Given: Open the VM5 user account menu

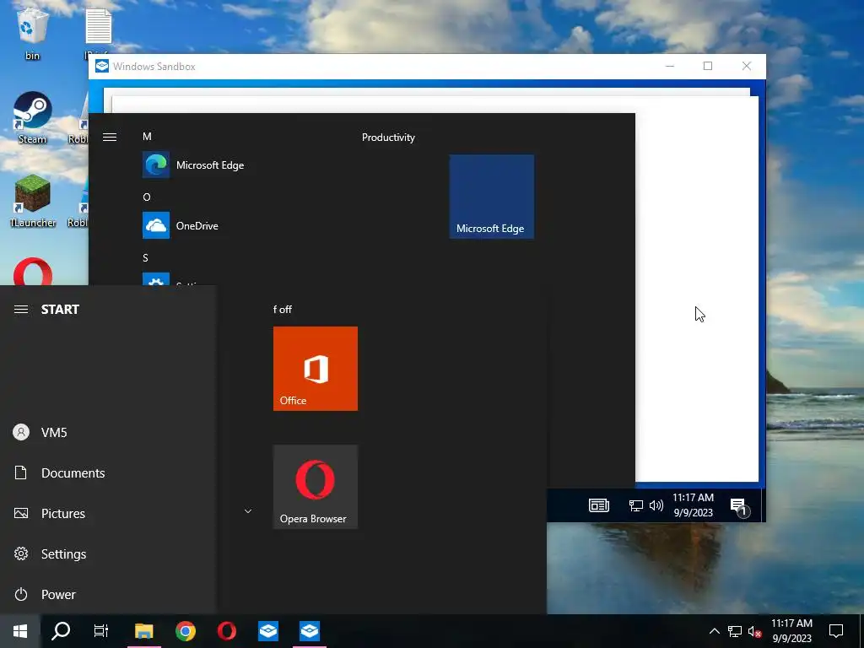Looking at the screenshot, I should click(x=108, y=433).
